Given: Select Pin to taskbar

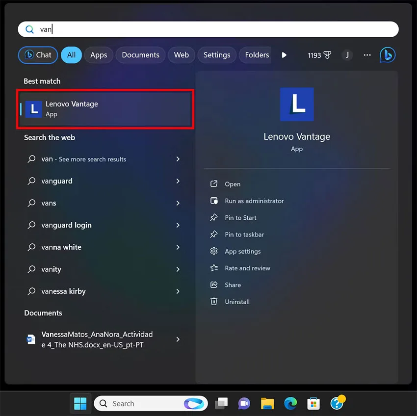Looking at the screenshot, I should (x=237, y=234).
